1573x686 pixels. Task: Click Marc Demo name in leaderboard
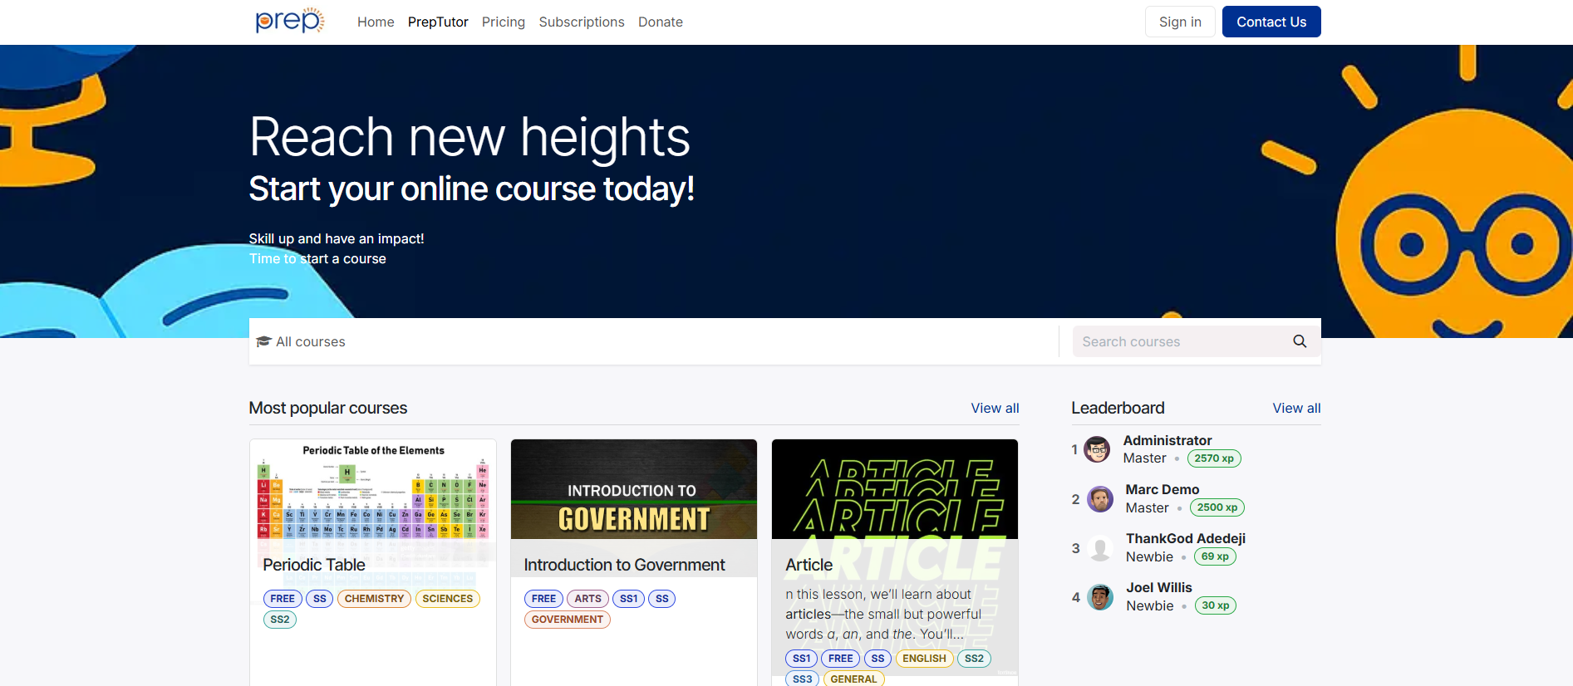[x=1163, y=489]
